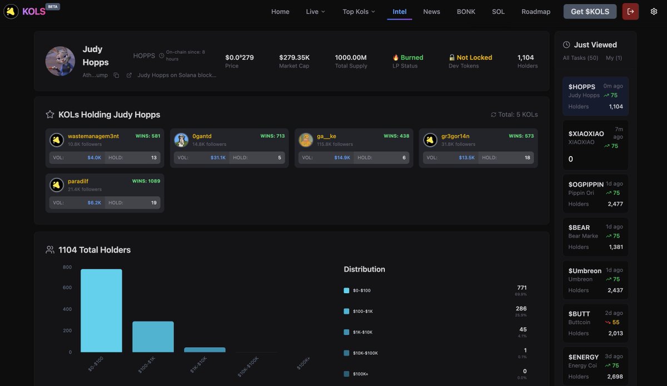Click gr3gor14n's avatar icon
The image size is (667, 386).
pyautogui.click(x=430, y=140)
